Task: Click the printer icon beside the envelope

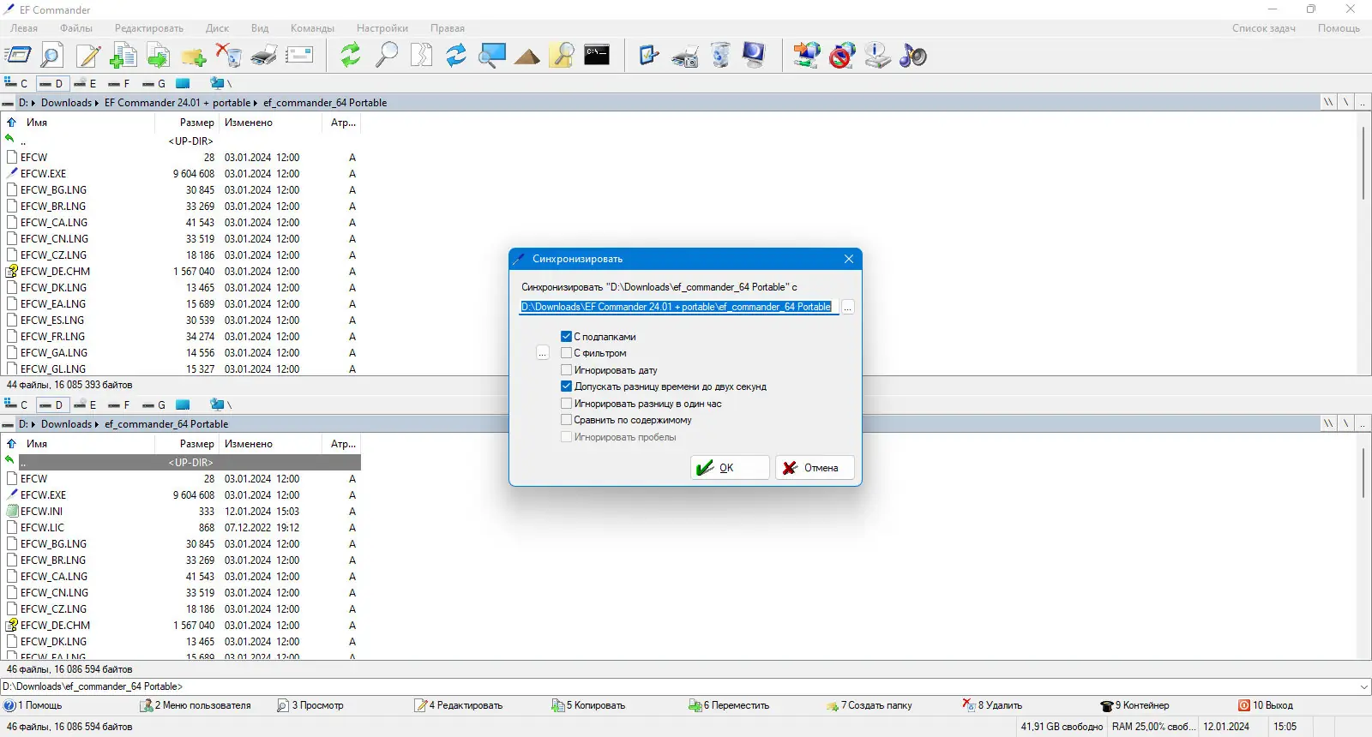Action: coord(264,56)
